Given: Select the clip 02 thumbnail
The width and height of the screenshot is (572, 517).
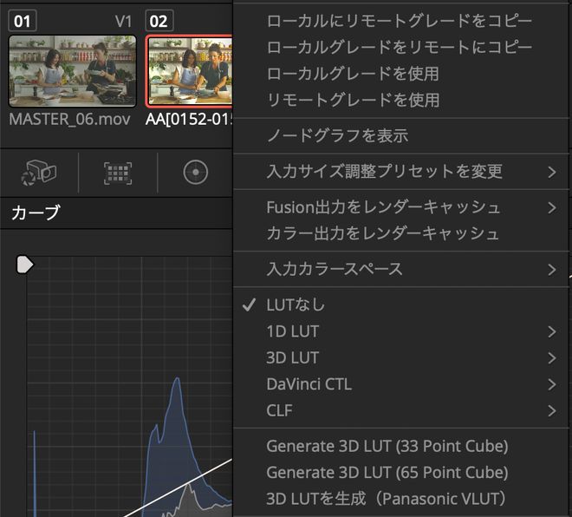Looking at the screenshot, I should tap(190, 71).
